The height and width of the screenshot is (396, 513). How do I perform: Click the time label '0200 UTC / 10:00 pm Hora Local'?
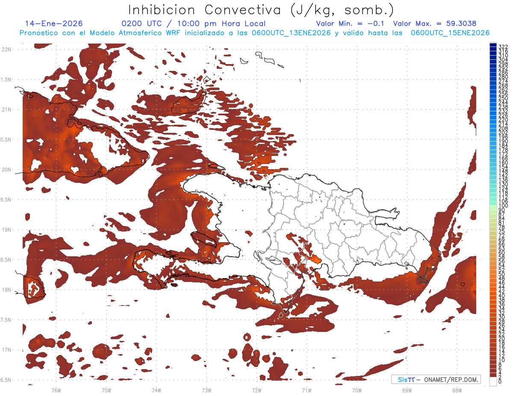click(194, 23)
